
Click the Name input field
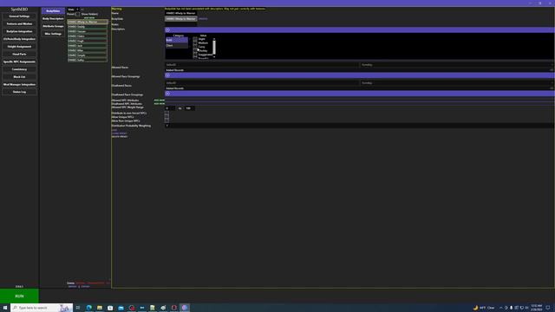click(x=181, y=13)
